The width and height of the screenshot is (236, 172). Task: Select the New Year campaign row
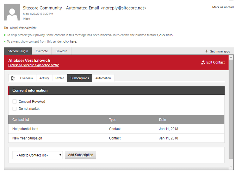click(116, 138)
